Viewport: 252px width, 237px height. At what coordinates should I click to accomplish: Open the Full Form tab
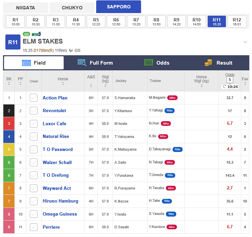pyautogui.click(x=95, y=63)
